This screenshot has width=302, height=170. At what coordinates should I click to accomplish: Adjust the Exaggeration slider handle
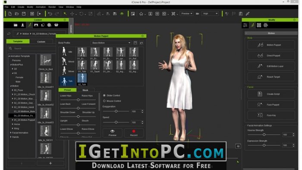point(116,111)
